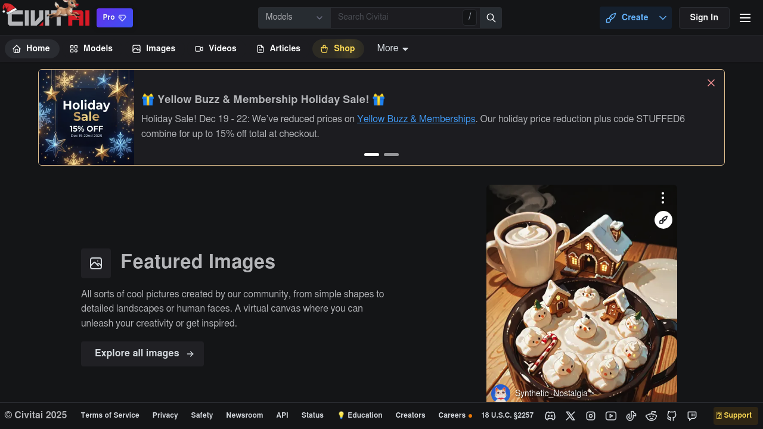
Task: Expand the More navigation menu
Action: point(393,48)
